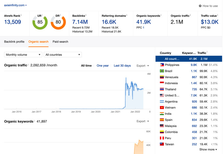Click the Colombia flag icon
223x154 pixels.
[162, 132]
